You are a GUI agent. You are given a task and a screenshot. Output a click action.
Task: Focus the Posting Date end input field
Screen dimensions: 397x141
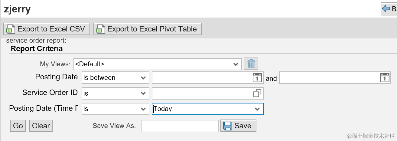click(329, 78)
